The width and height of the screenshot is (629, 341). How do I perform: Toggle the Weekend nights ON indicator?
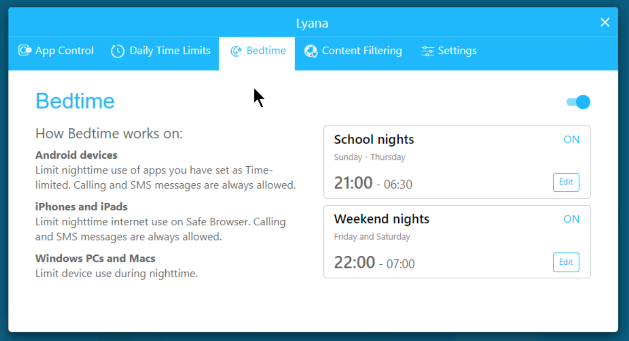571,219
